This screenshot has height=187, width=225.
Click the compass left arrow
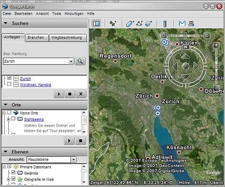coord(175,66)
